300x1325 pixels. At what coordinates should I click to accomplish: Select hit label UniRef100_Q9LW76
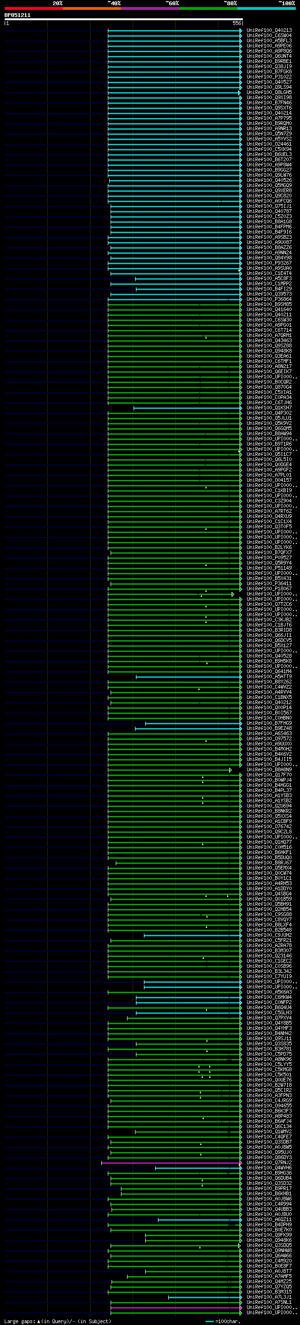(269, 175)
